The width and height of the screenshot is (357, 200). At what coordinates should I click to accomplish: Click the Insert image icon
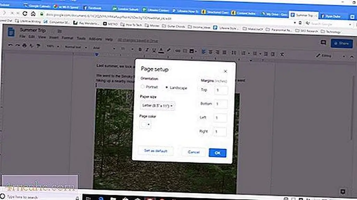tap(192, 51)
